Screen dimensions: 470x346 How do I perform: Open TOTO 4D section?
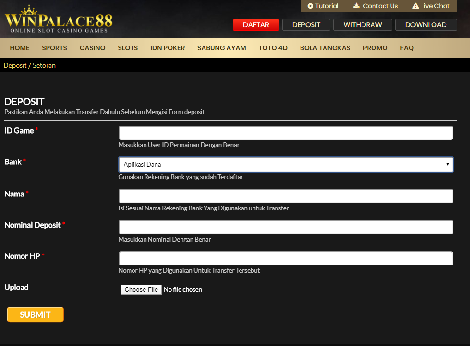tap(273, 48)
